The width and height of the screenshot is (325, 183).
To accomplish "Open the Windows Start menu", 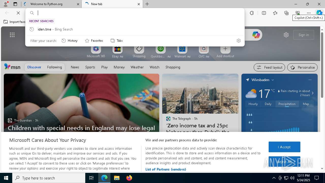I will 6,178.
